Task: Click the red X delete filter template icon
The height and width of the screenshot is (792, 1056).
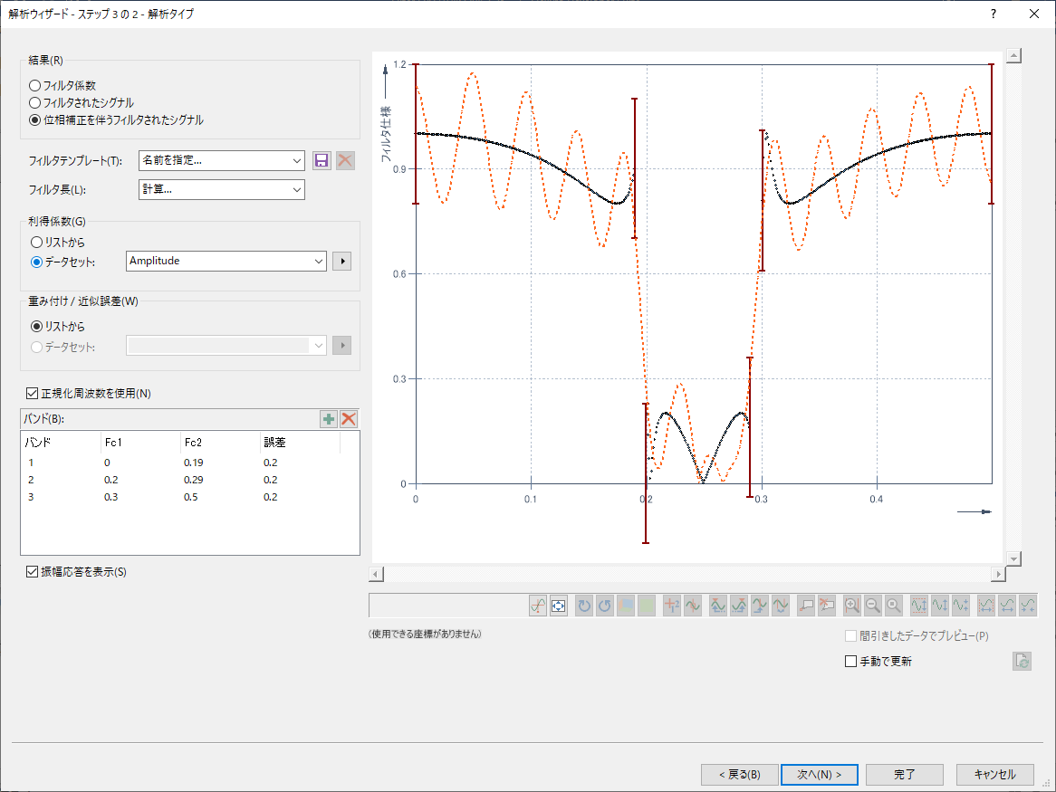Action: tap(345, 161)
